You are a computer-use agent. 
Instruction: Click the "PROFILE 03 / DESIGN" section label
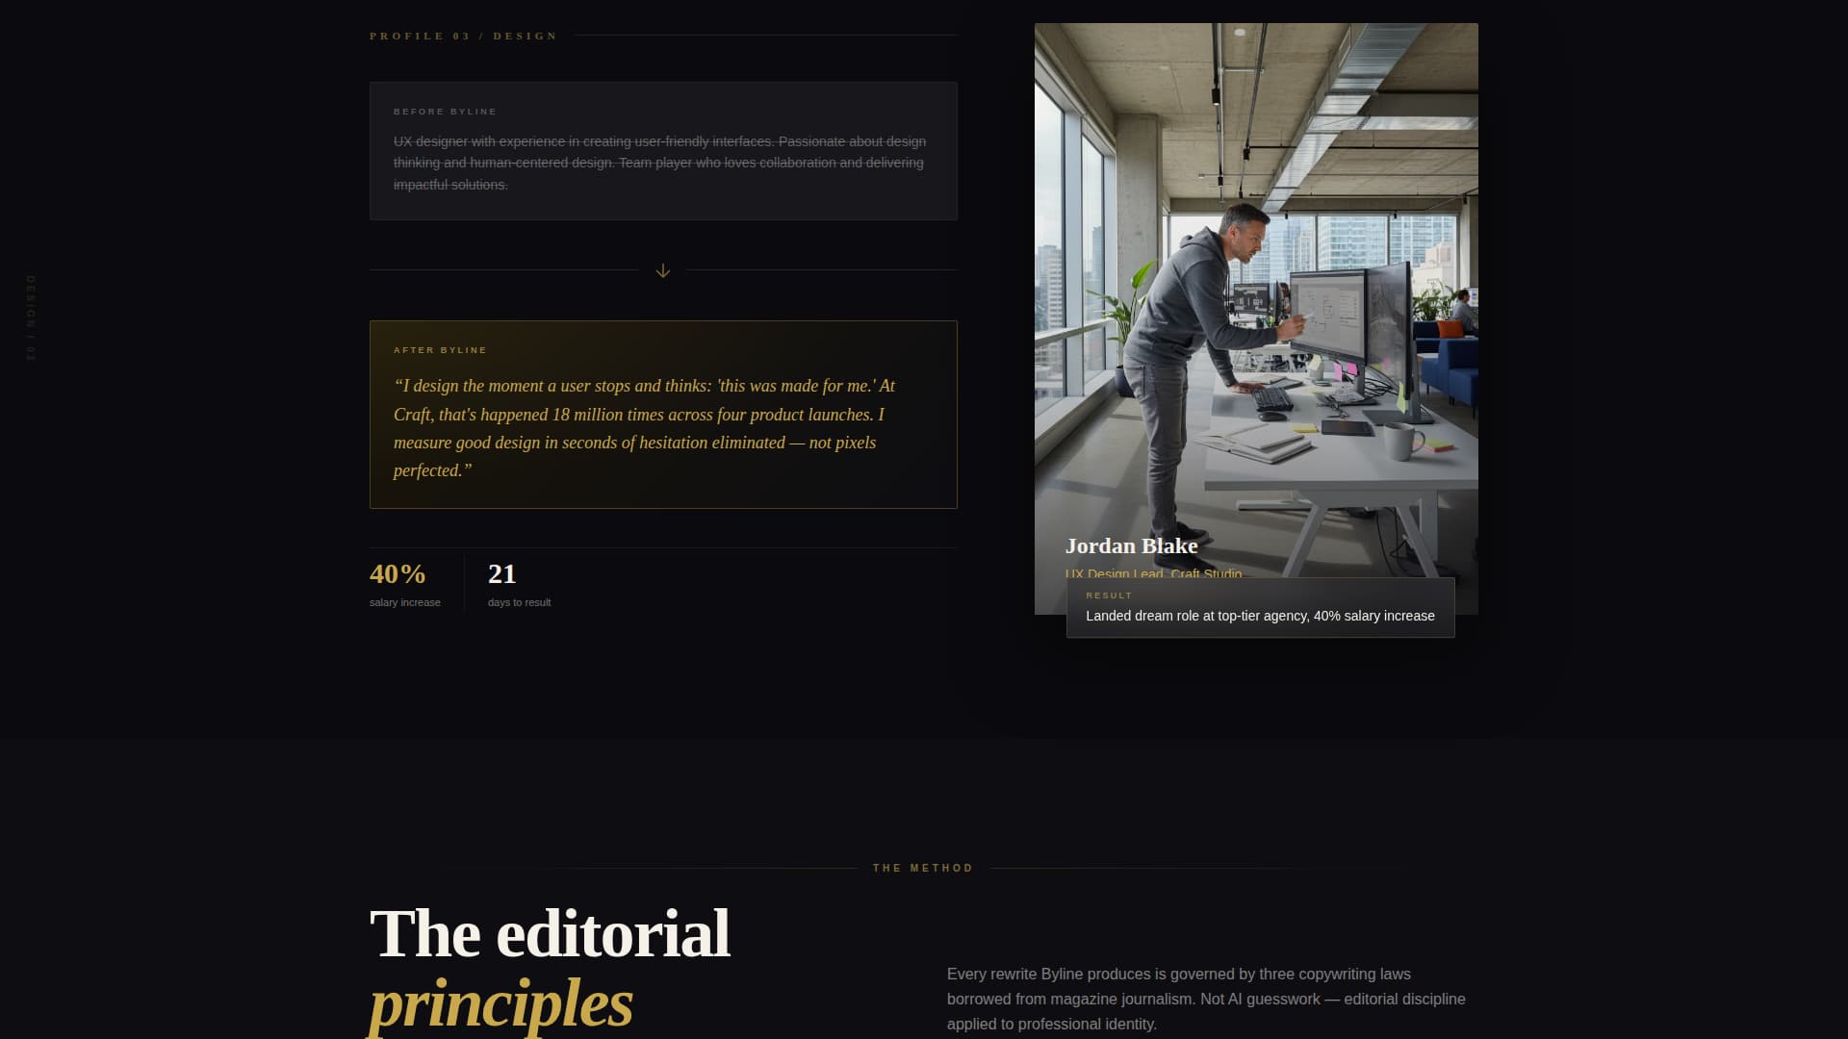(462, 36)
